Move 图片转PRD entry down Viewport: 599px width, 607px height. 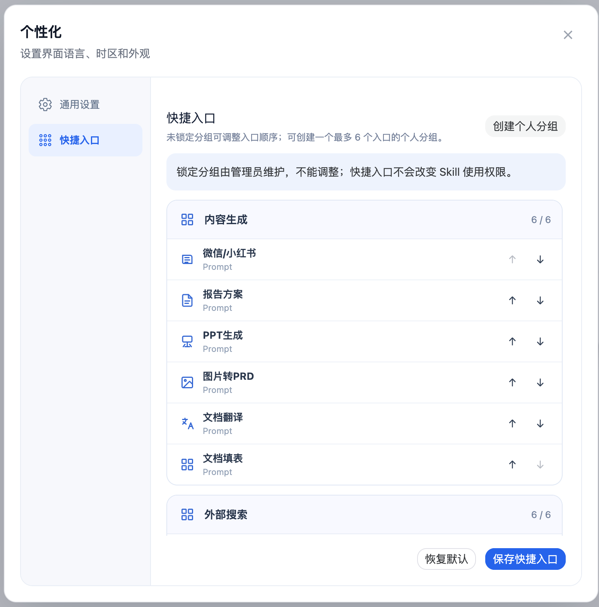(x=540, y=382)
